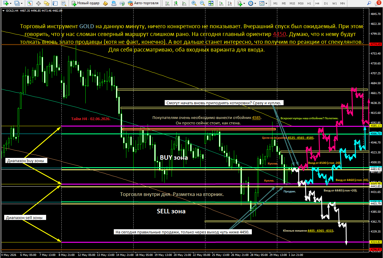Select the M1 timeframe
The image size is (383, 258).
pyautogui.click(x=275, y=3)
